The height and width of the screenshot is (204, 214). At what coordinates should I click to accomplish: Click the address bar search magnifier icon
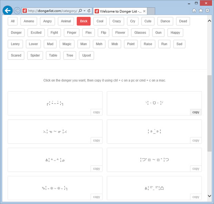tap(80, 11)
